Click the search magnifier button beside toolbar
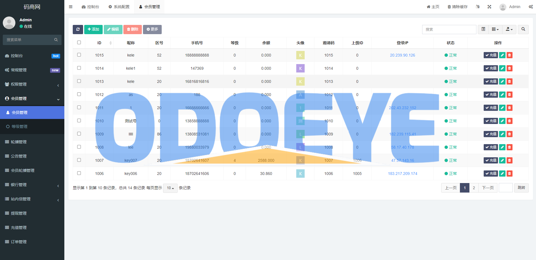 point(523,29)
